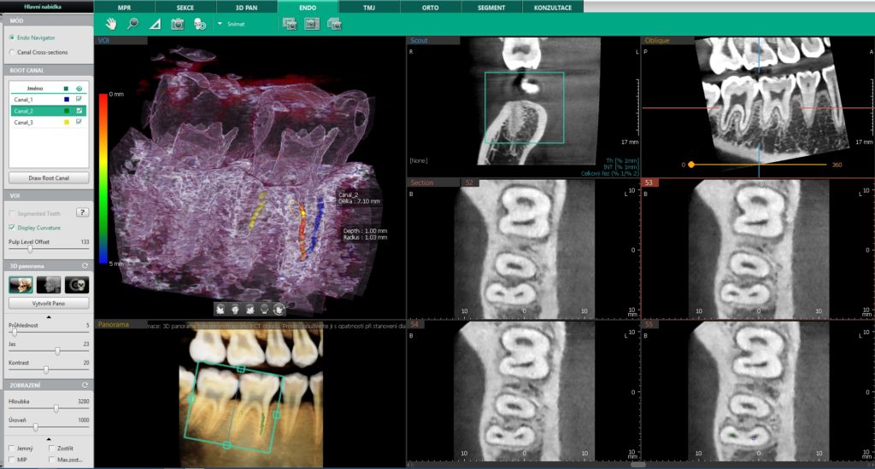This screenshot has height=469, width=875.
Task: Click the segmented teeth help button
Action: (83, 212)
